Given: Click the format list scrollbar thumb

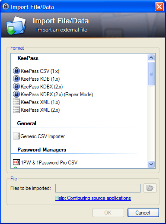Looking at the screenshot, I should pyautogui.click(x=151, y=74).
